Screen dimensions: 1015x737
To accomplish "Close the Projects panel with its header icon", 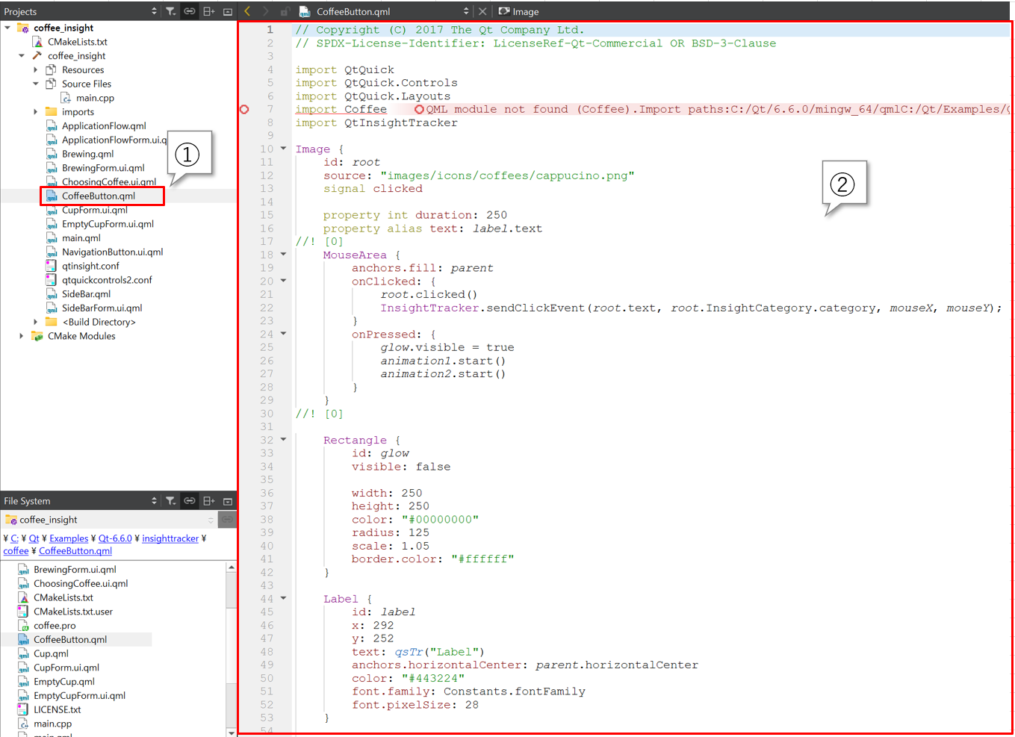I will tap(228, 11).
